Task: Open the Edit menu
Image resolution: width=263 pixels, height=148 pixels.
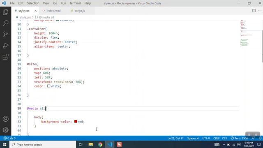Action: [21, 3]
